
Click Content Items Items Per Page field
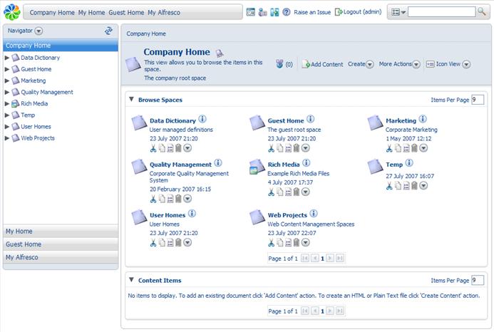478,280
